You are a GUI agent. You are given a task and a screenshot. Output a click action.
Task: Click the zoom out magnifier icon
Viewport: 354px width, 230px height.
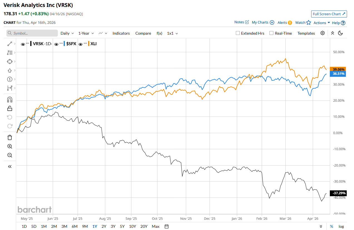point(10,155)
